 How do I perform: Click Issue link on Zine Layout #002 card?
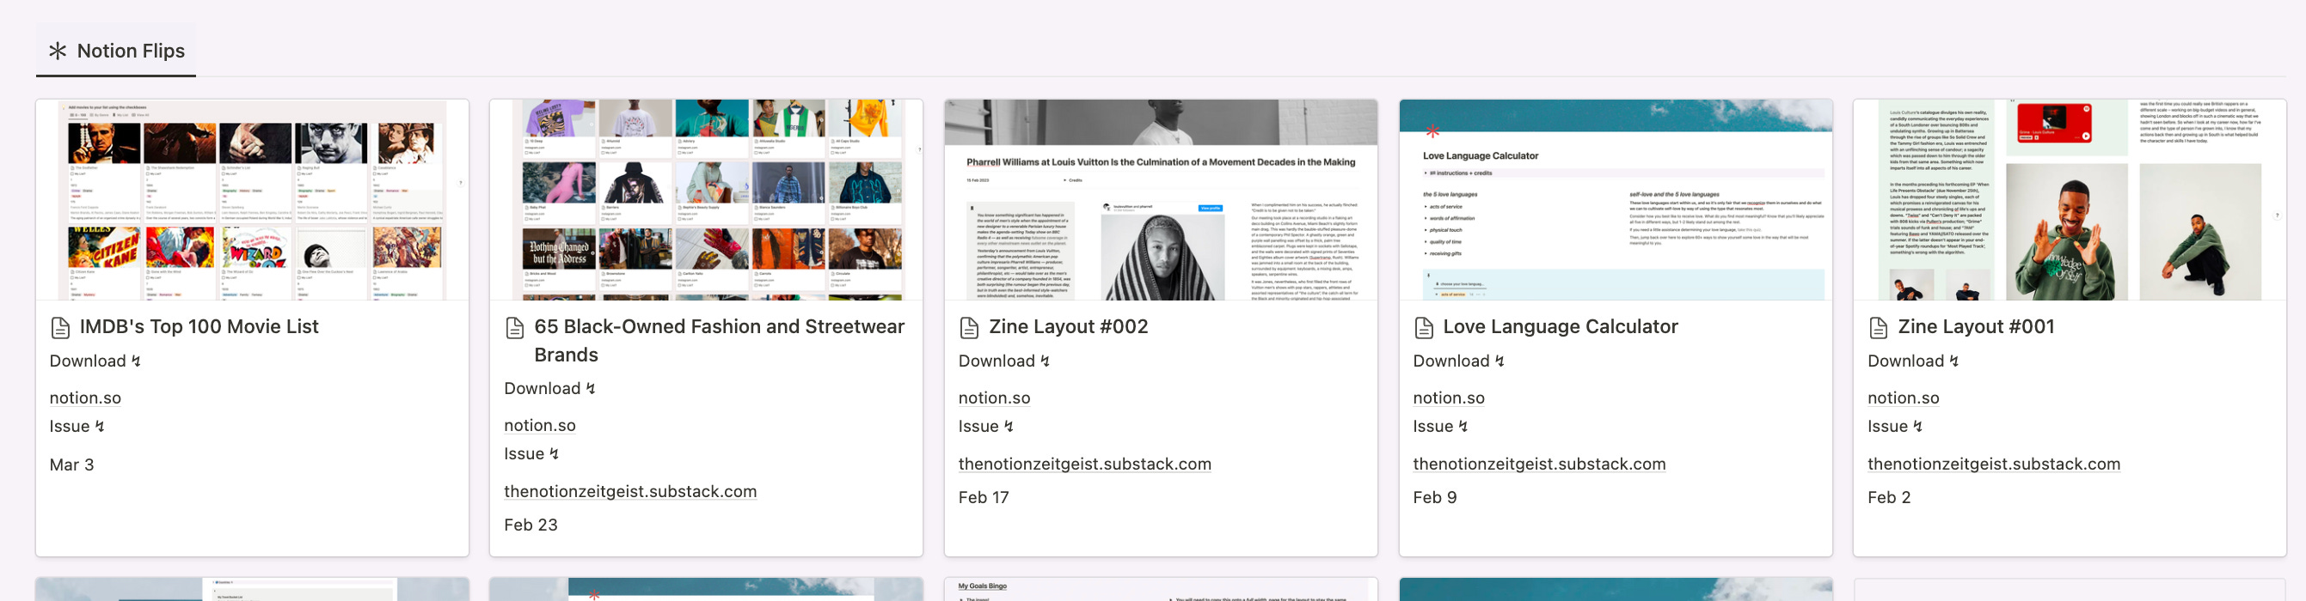986,427
